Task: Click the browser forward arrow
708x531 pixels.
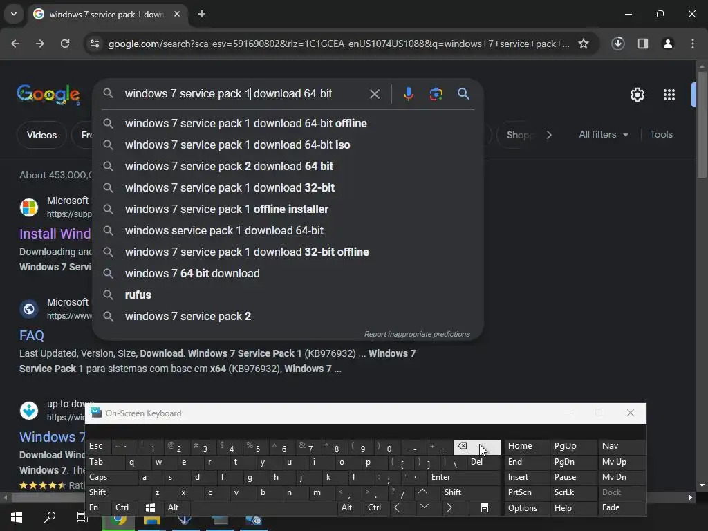Action: [x=40, y=44]
